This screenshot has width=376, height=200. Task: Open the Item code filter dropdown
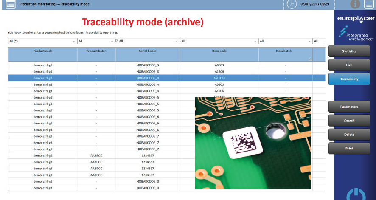pos(255,41)
